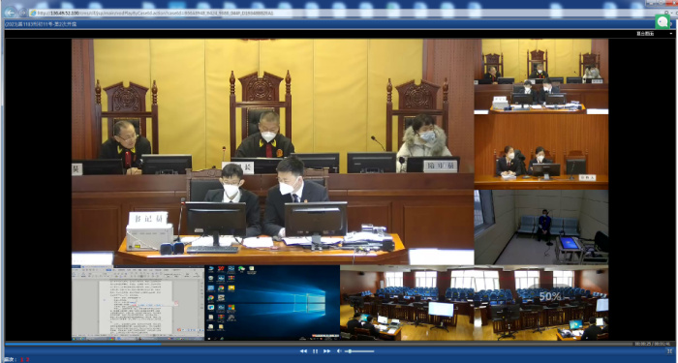Pause the court video playback
Screen dimensions: 678x363
(x=315, y=351)
